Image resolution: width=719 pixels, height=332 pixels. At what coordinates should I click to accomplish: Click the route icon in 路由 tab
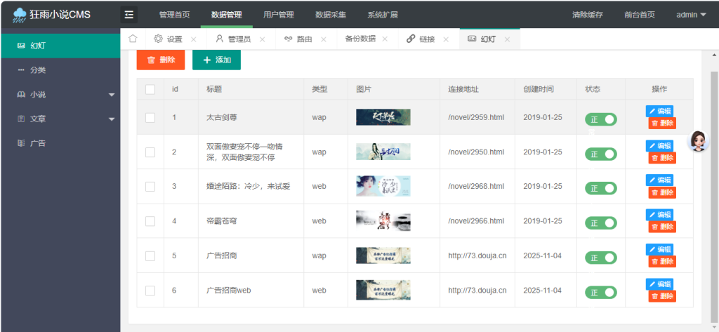(x=289, y=39)
